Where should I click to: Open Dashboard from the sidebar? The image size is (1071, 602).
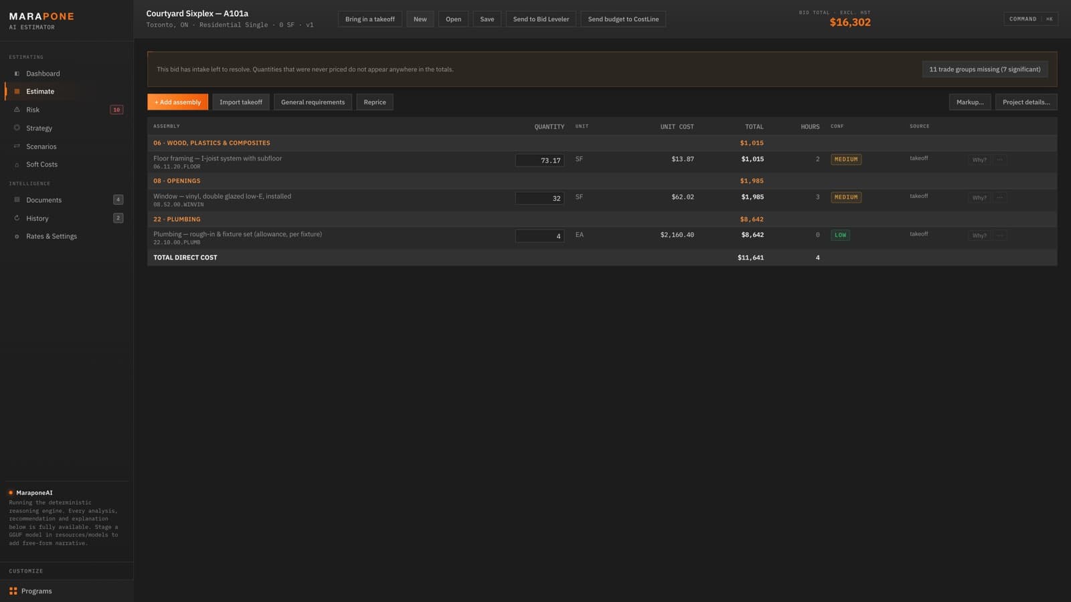[x=43, y=74]
